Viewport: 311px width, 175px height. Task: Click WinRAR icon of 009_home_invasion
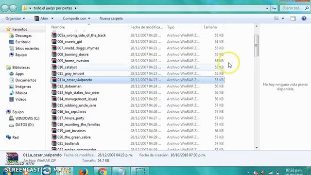coord(54,61)
